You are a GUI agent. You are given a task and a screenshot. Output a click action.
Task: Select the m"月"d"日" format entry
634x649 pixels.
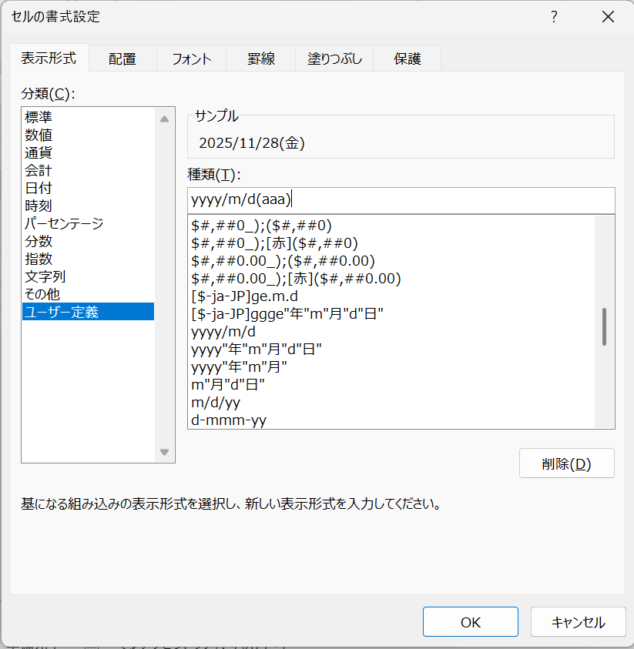click(x=227, y=384)
